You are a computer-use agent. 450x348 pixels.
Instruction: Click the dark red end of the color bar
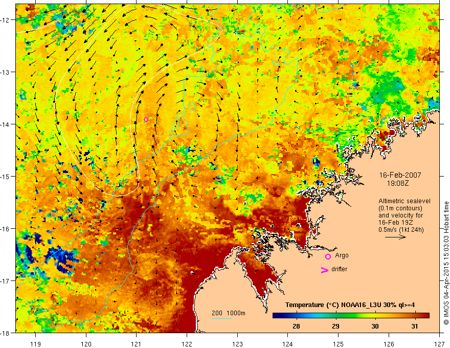[x=426, y=316]
